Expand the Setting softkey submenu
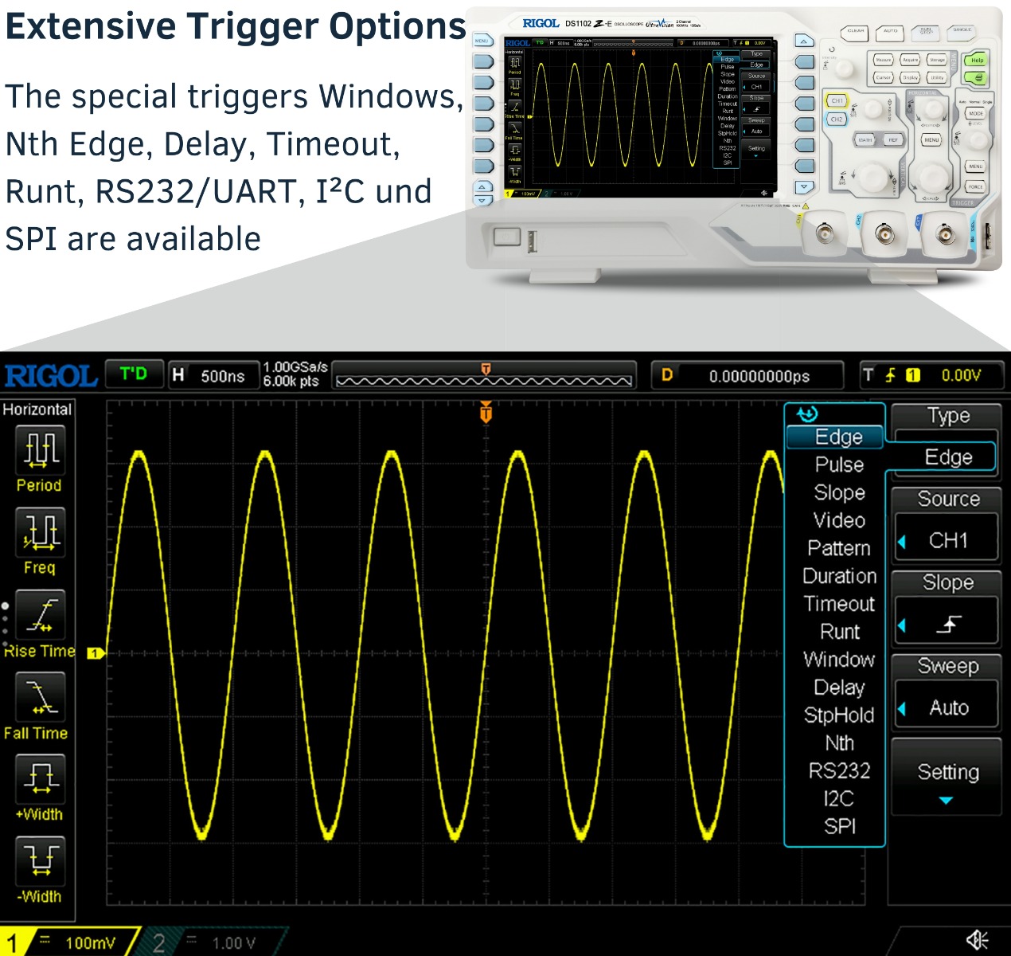The height and width of the screenshot is (956, 1011). tap(946, 777)
